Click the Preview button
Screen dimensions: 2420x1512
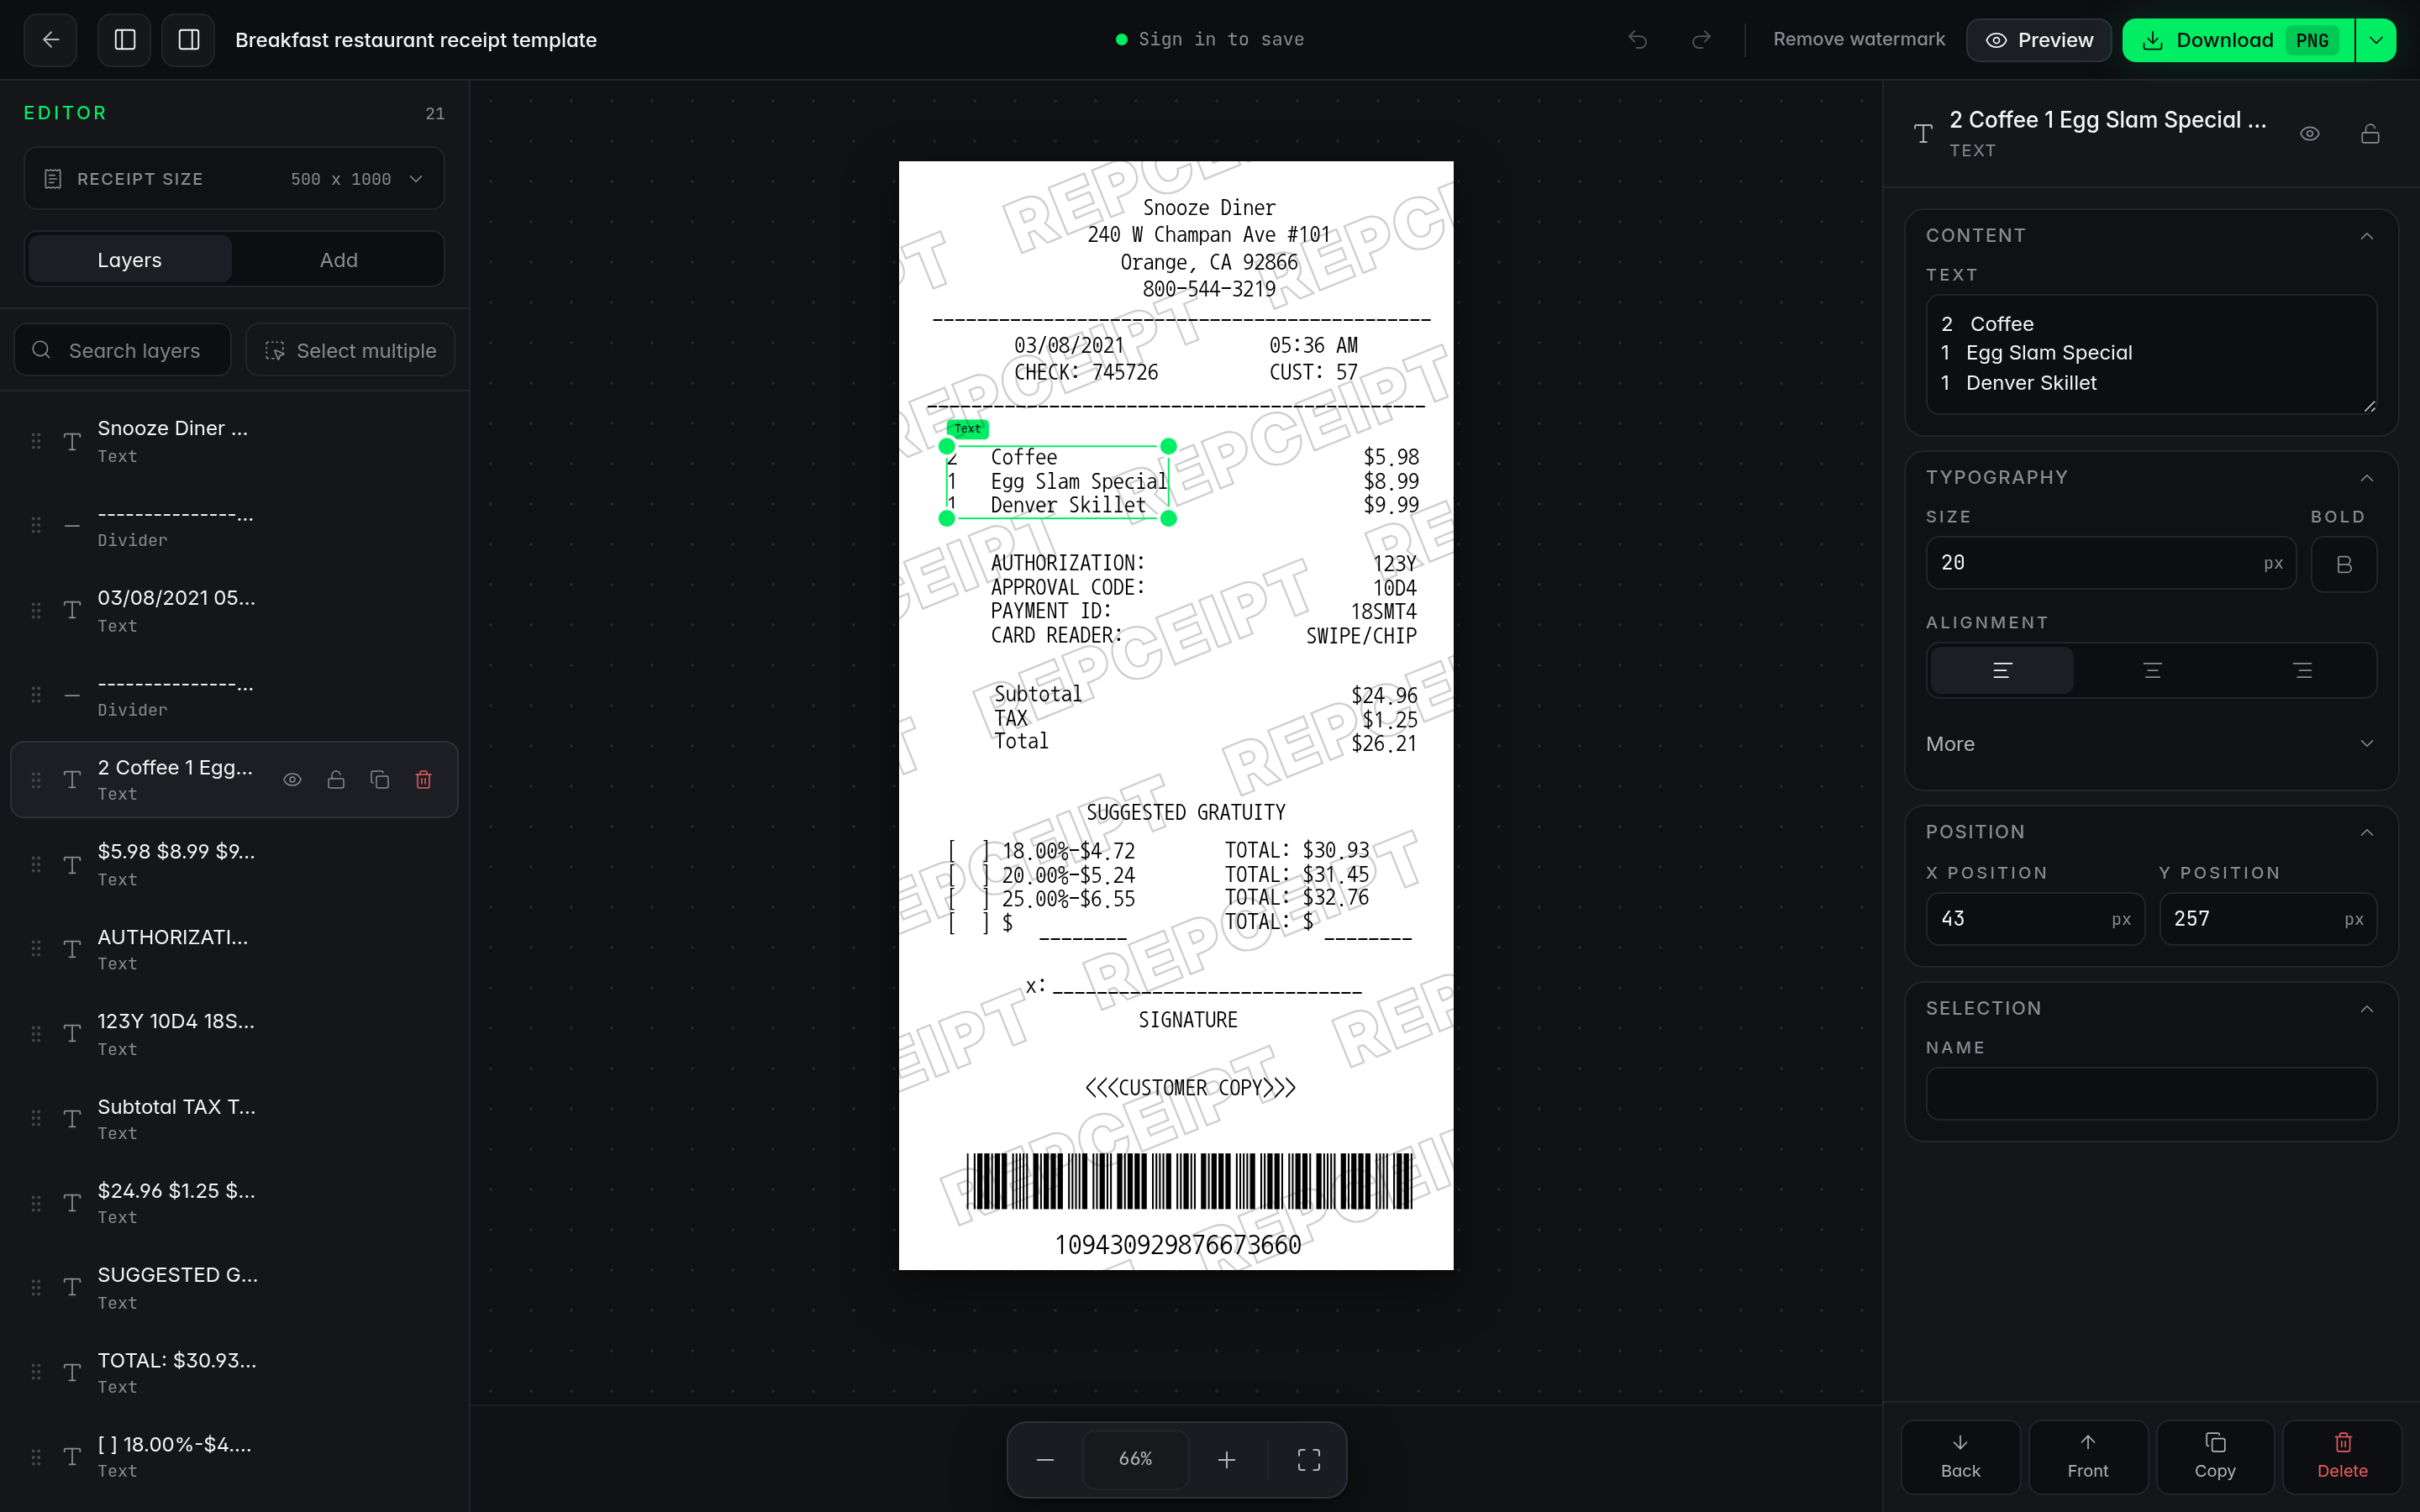click(x=2039, y=40)
